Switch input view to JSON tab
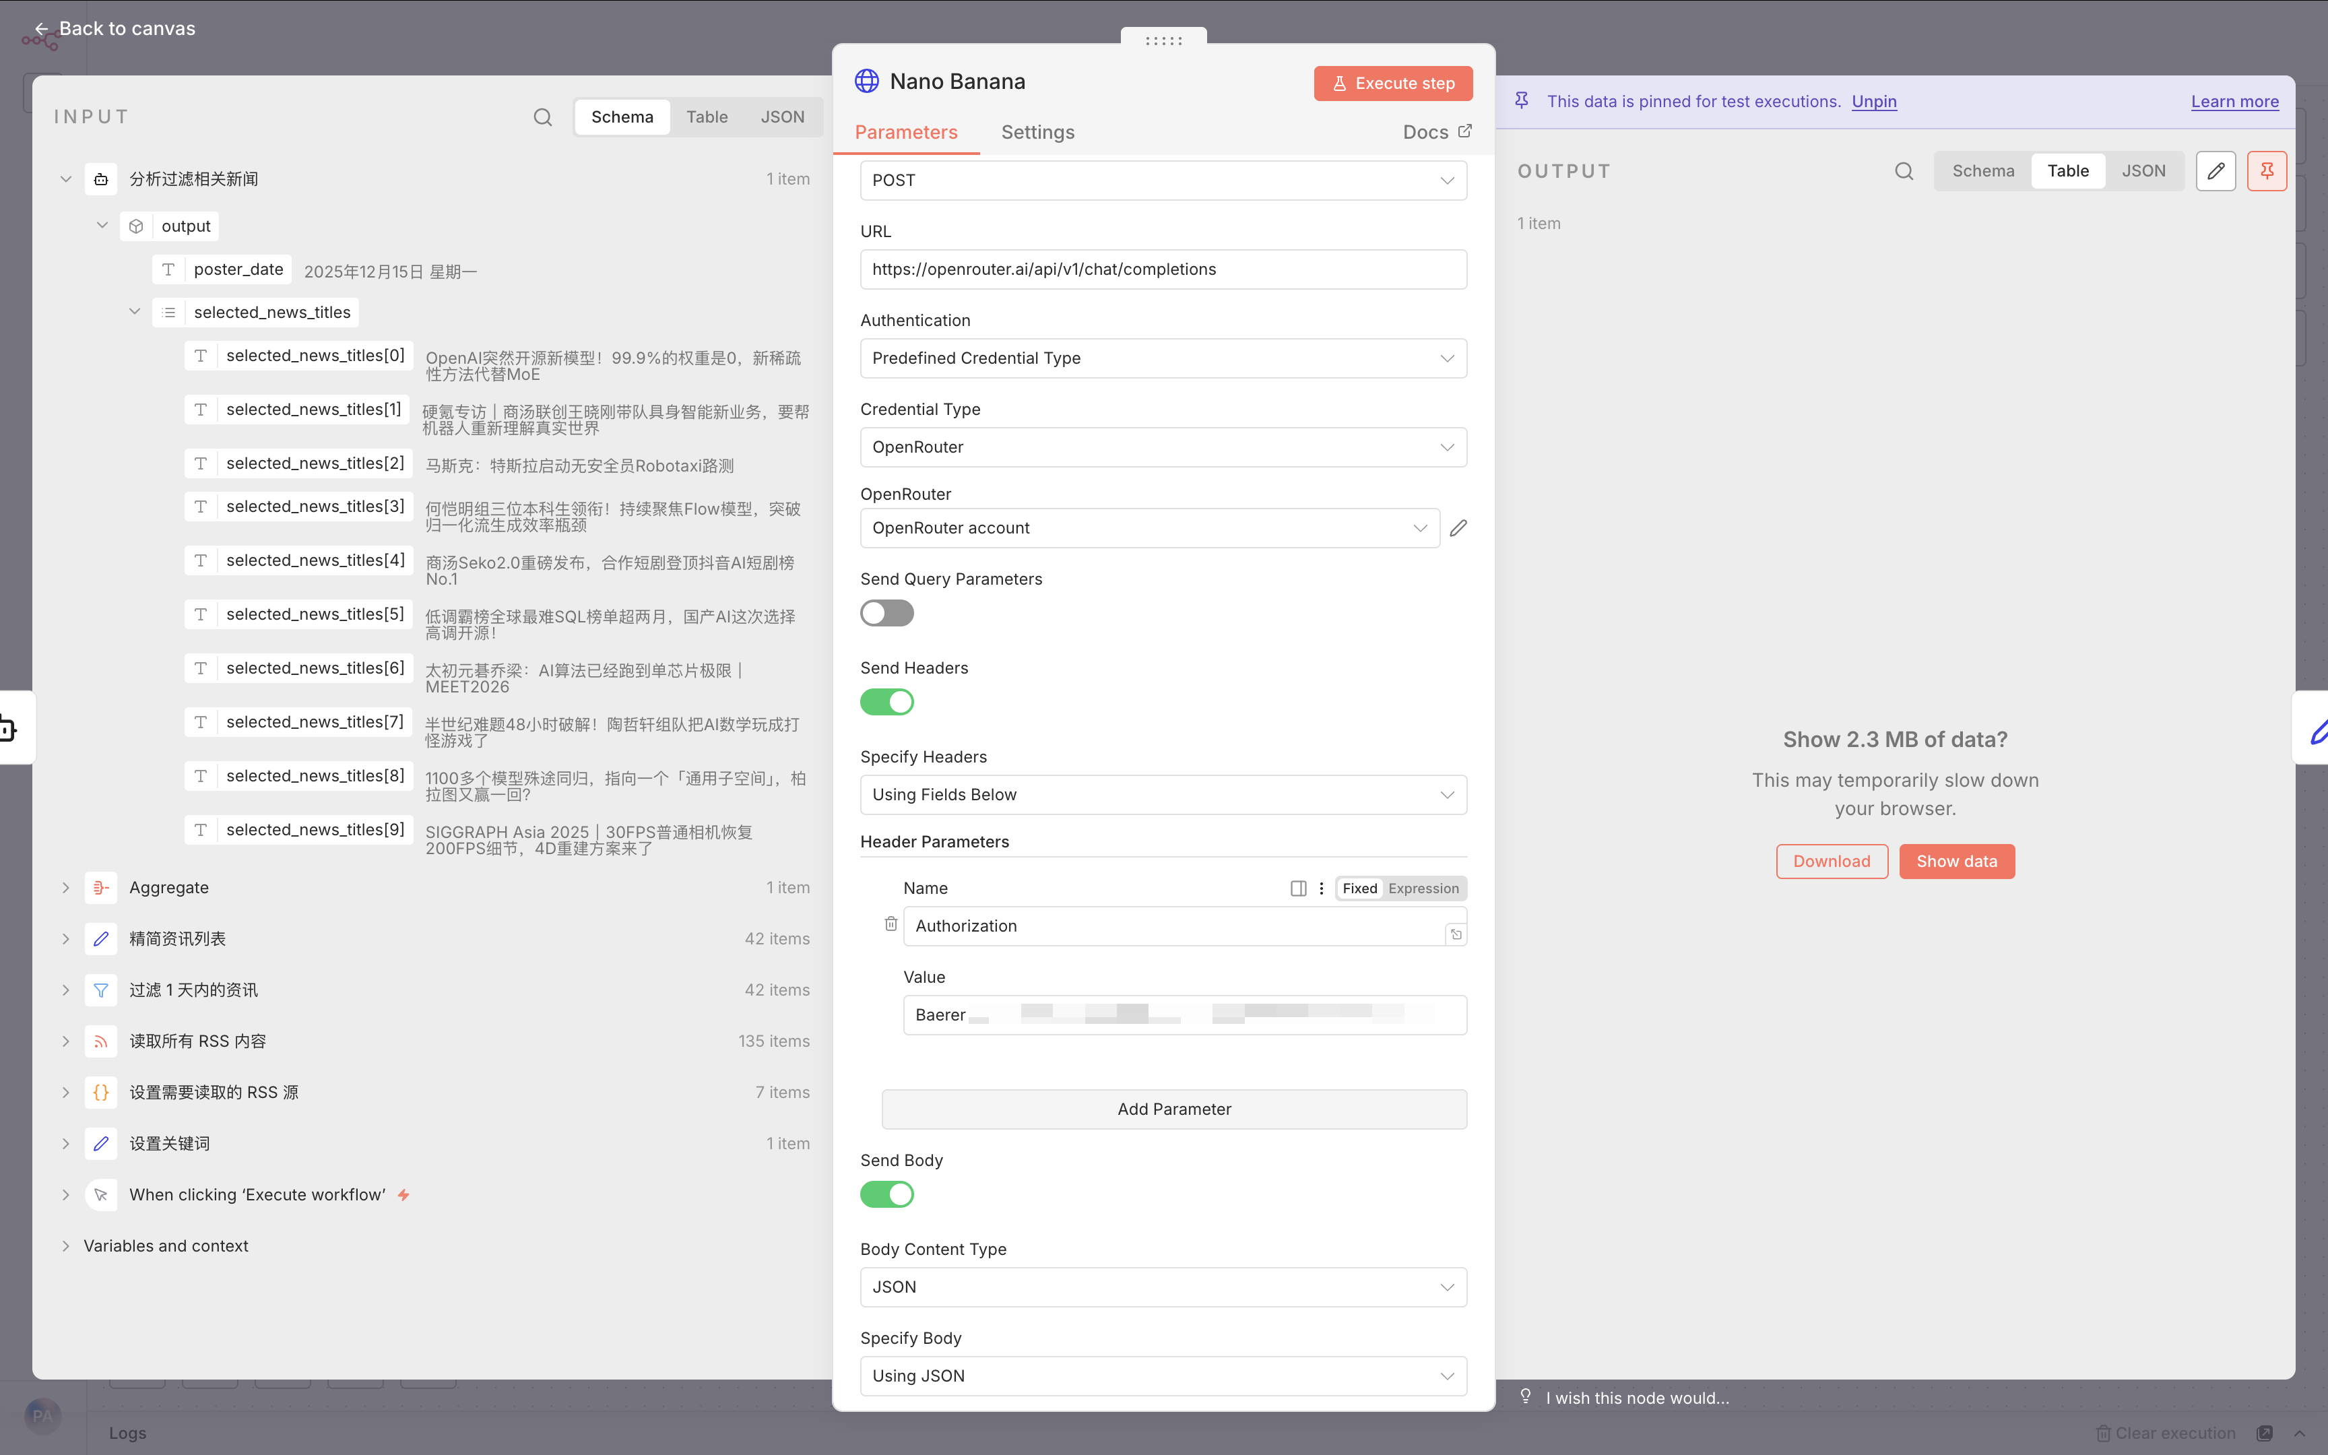Viewport: 2328px width, 1455px height. click(781, 117)
